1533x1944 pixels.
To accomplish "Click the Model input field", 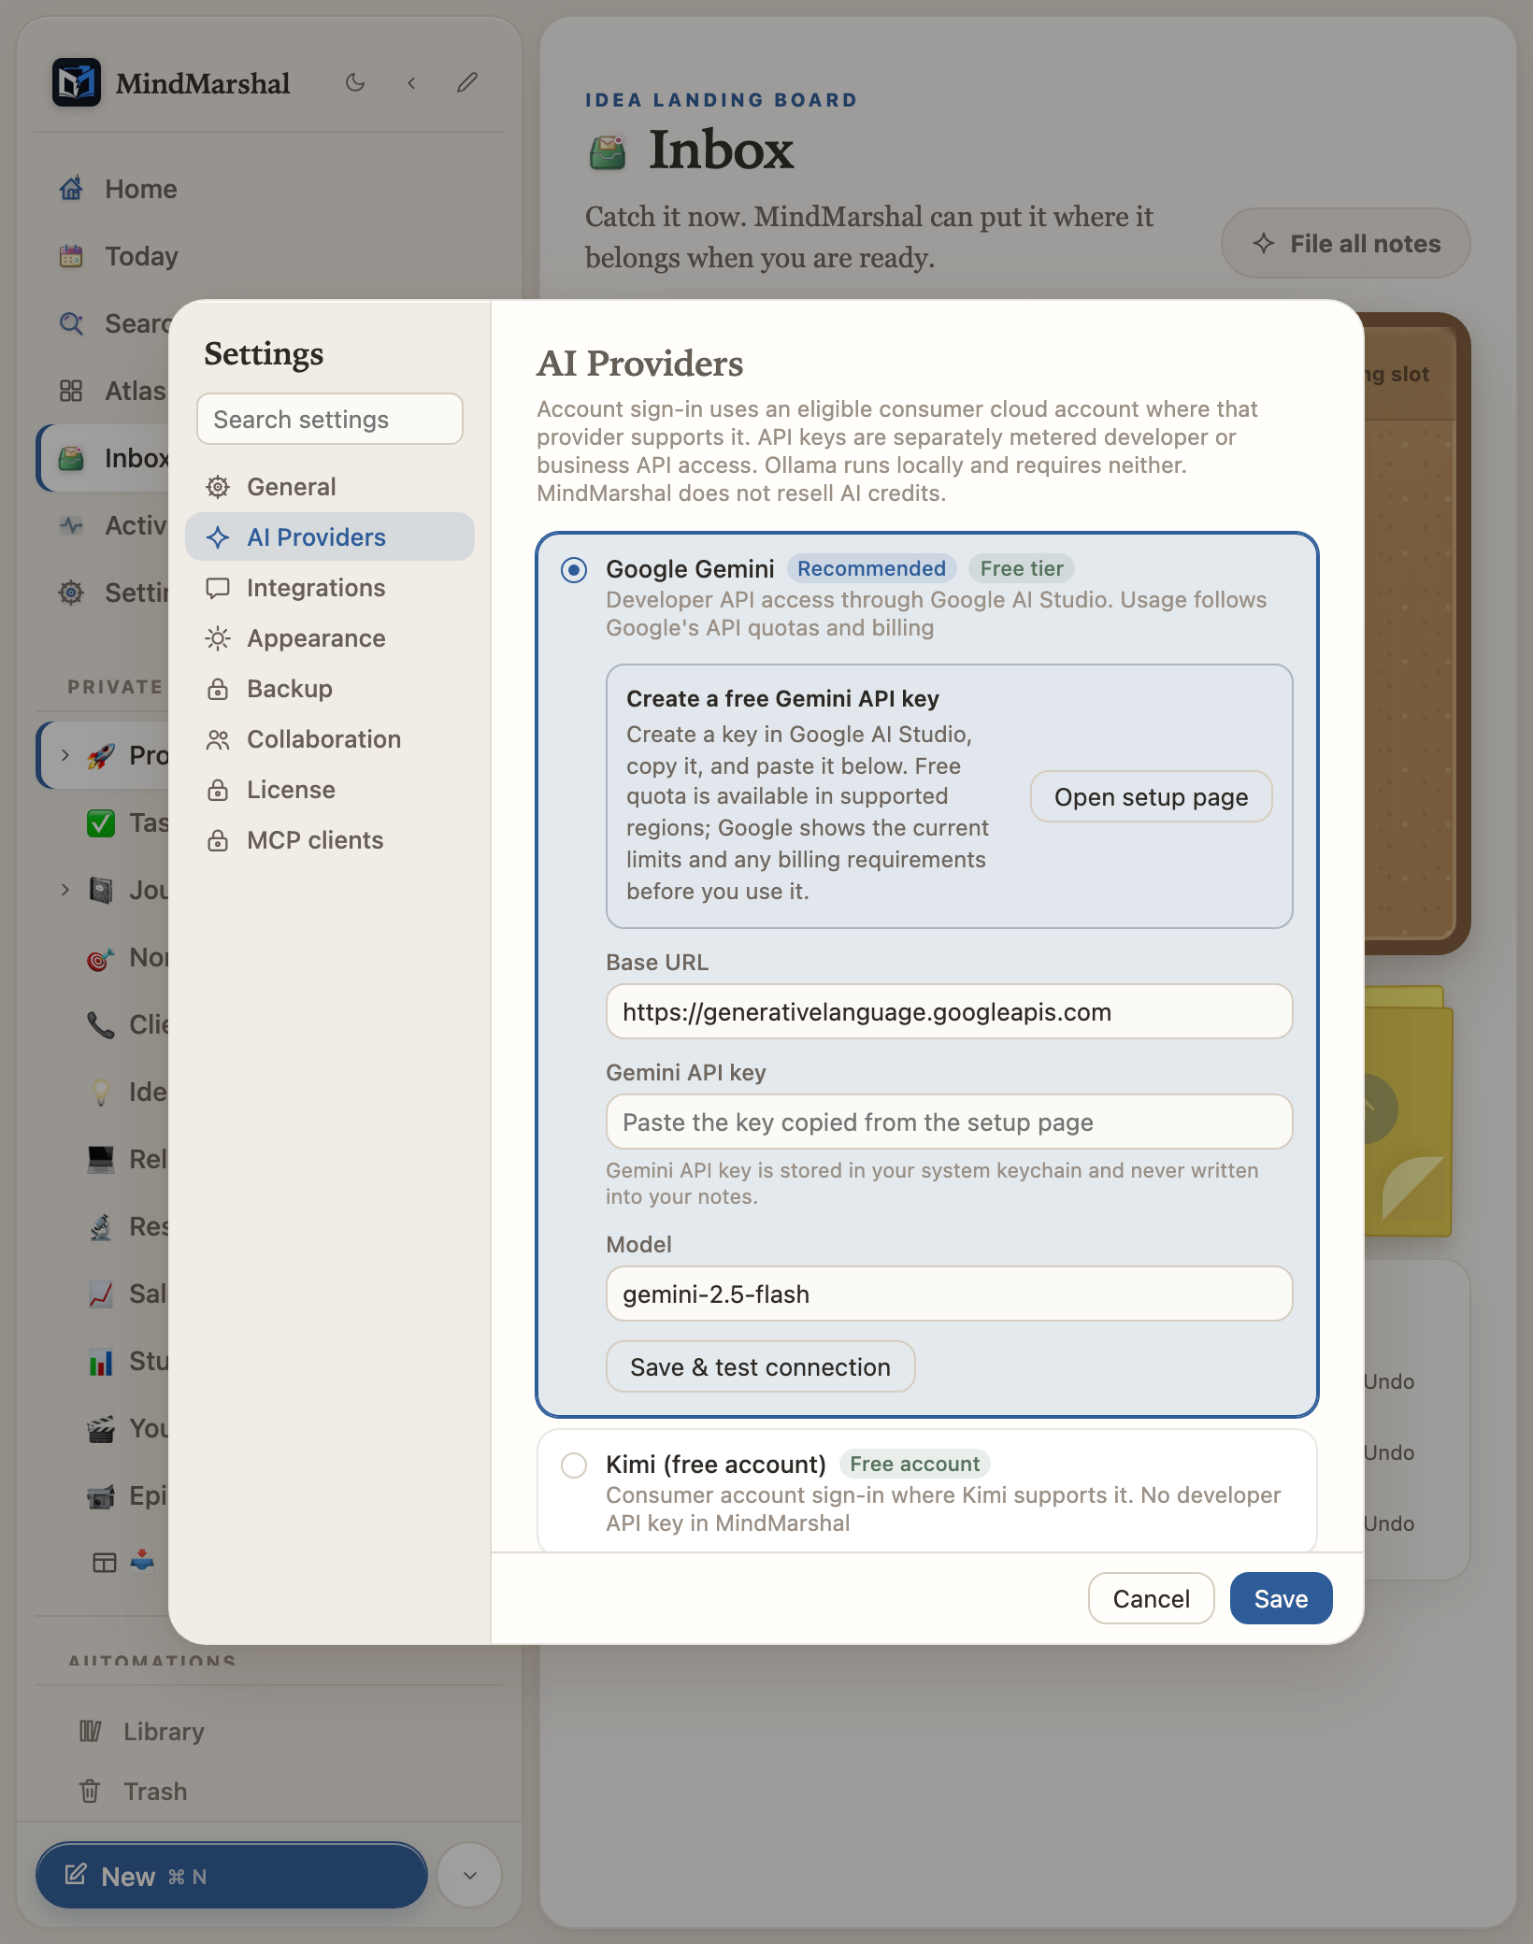I will [x=950, y=1294].
